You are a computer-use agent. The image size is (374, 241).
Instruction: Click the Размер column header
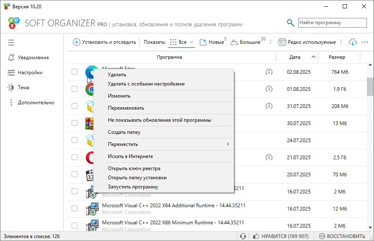337,57
